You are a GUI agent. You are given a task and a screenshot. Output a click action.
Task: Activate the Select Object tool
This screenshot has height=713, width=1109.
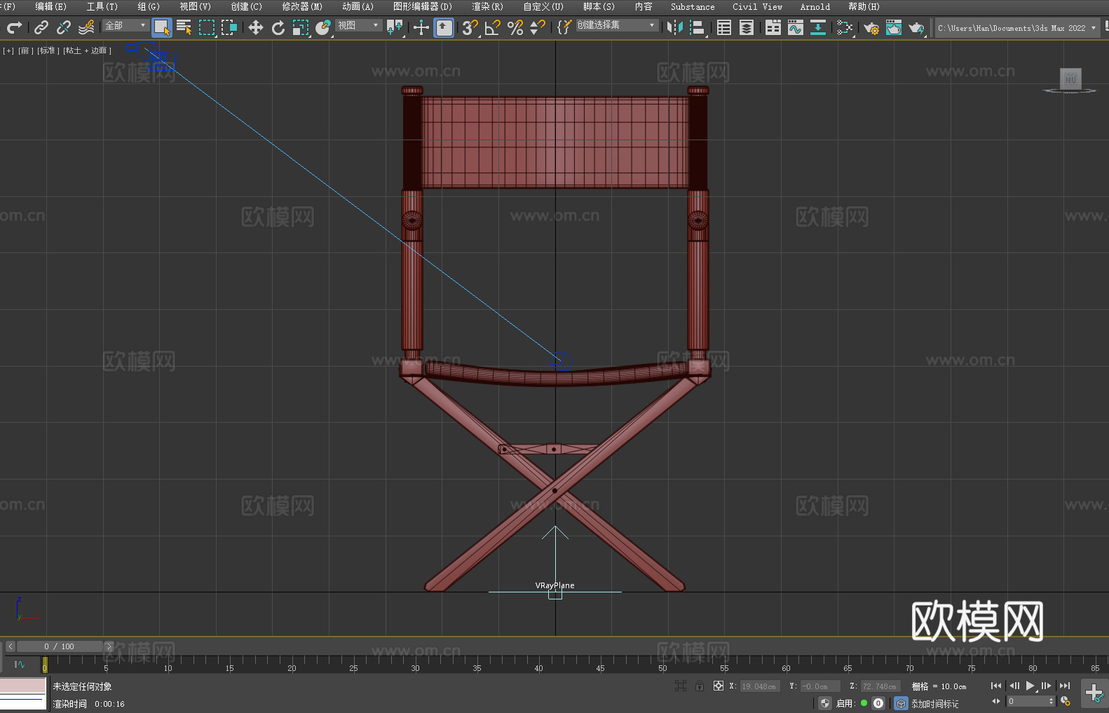coord(162,27)
